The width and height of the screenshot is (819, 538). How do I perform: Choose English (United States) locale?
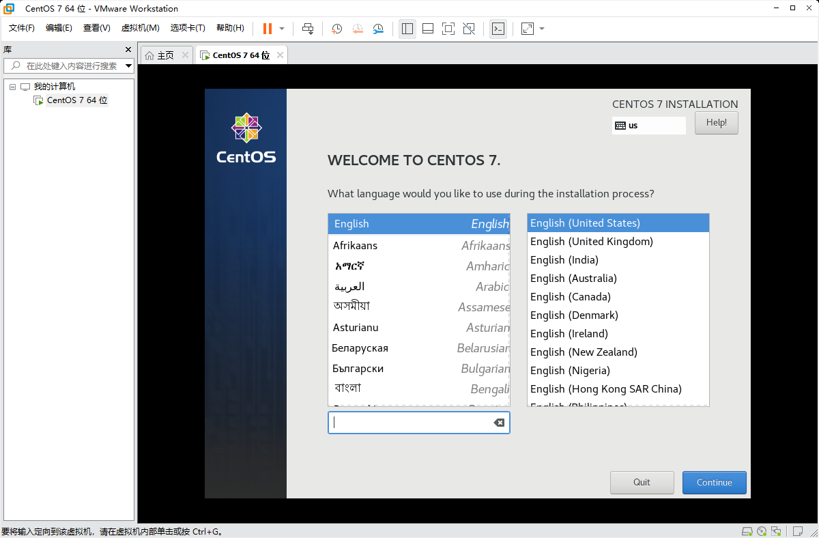click(618, 223)
